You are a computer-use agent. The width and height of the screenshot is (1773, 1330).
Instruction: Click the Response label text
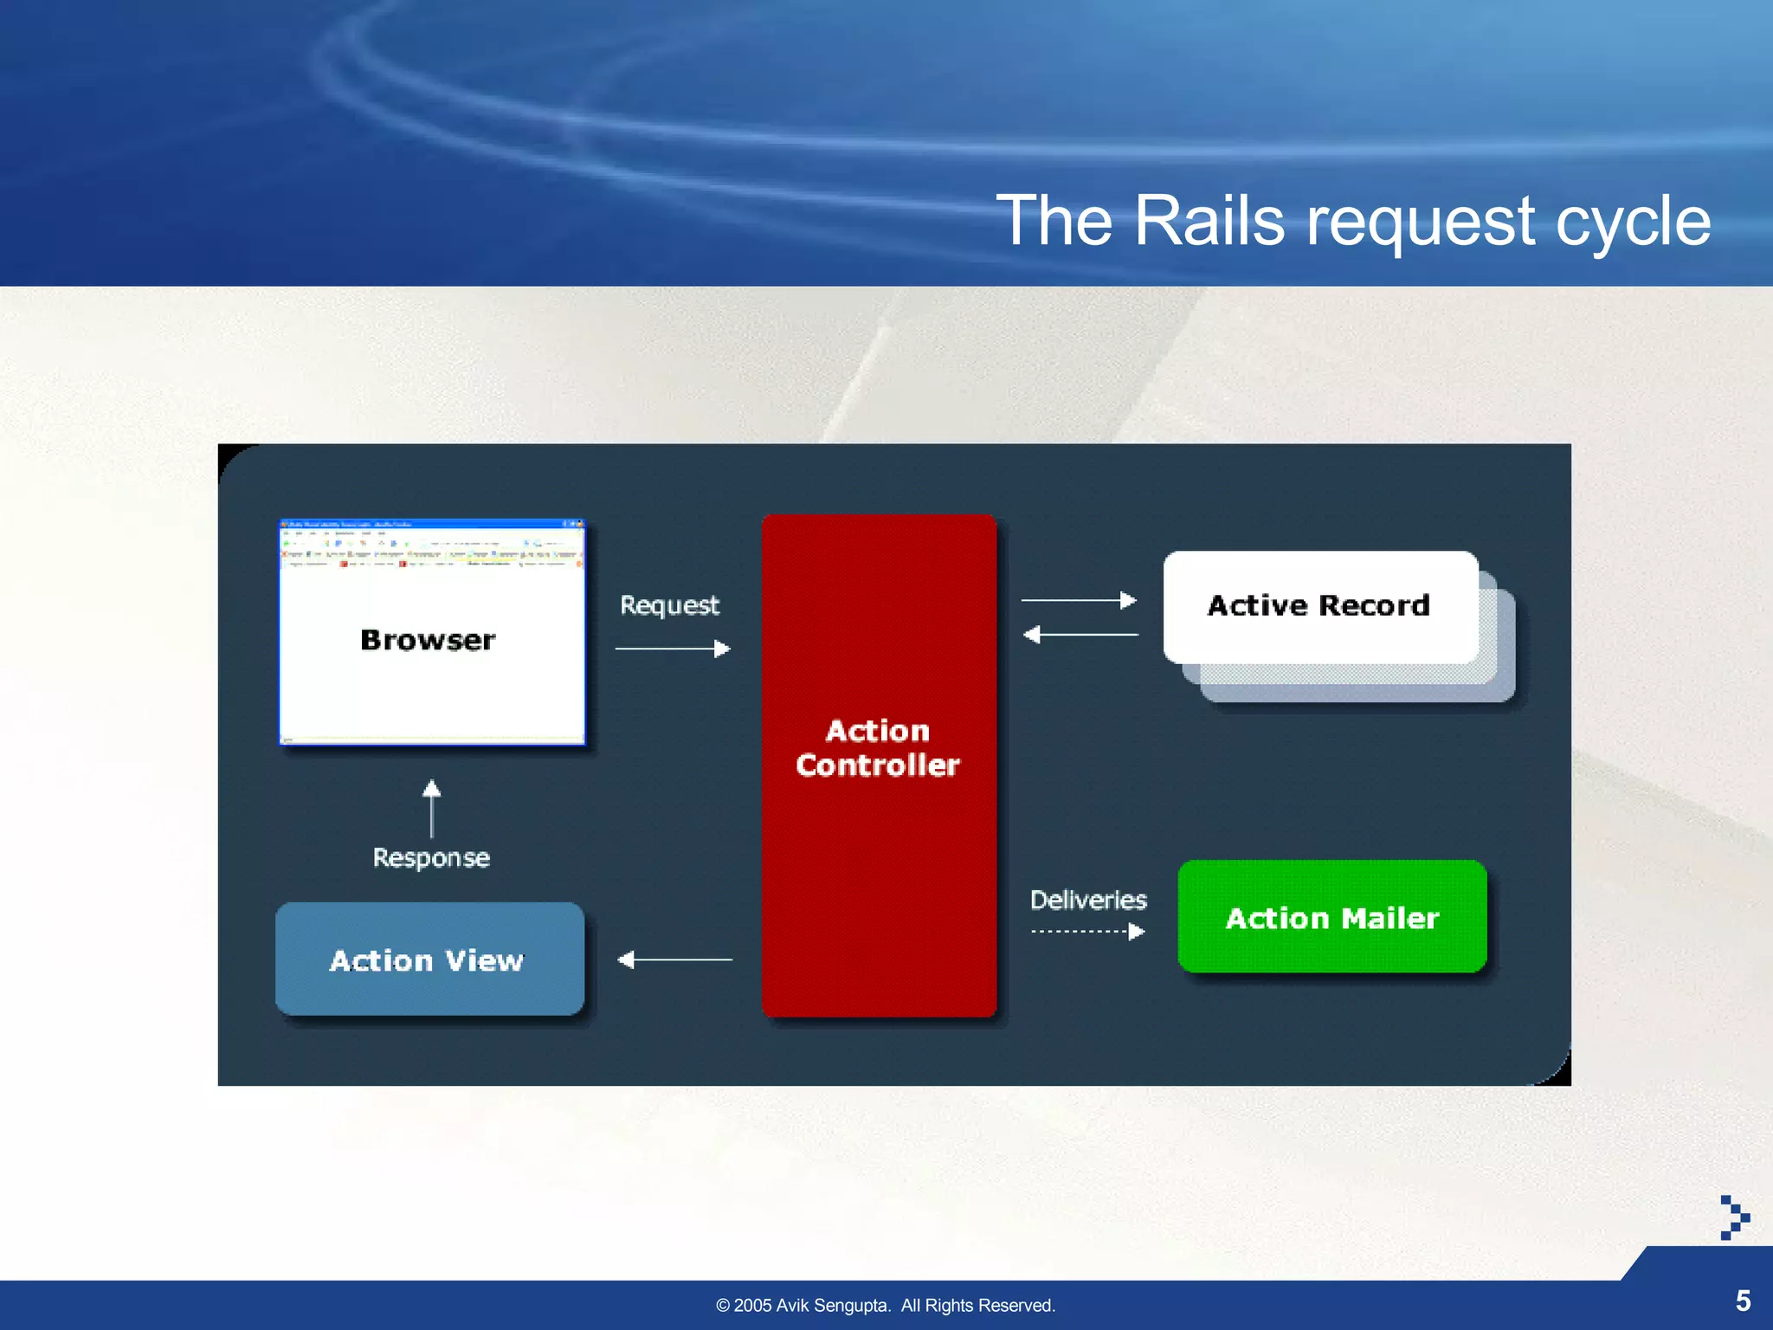click(x=431, y=857)
